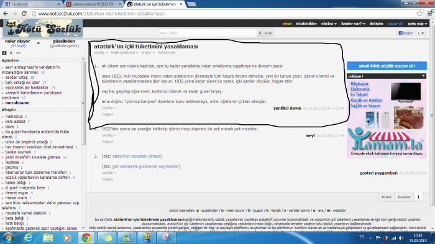Click sidebar next page >> link
This screenshot has height=244, width=435.
point(18,53)
